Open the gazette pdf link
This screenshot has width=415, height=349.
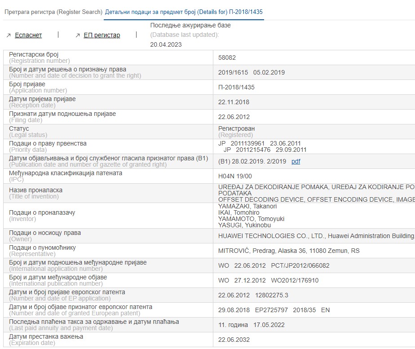296,161
